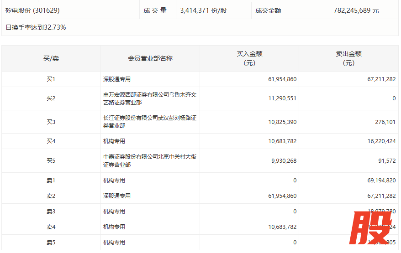The image size is (401, 253).
Task: Open the 矽电股份 (301629) stock name
Action: click(32, 10)
